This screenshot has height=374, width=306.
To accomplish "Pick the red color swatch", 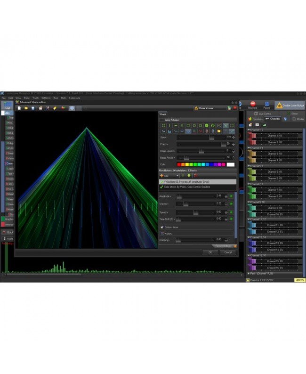I will pos(179,164).
